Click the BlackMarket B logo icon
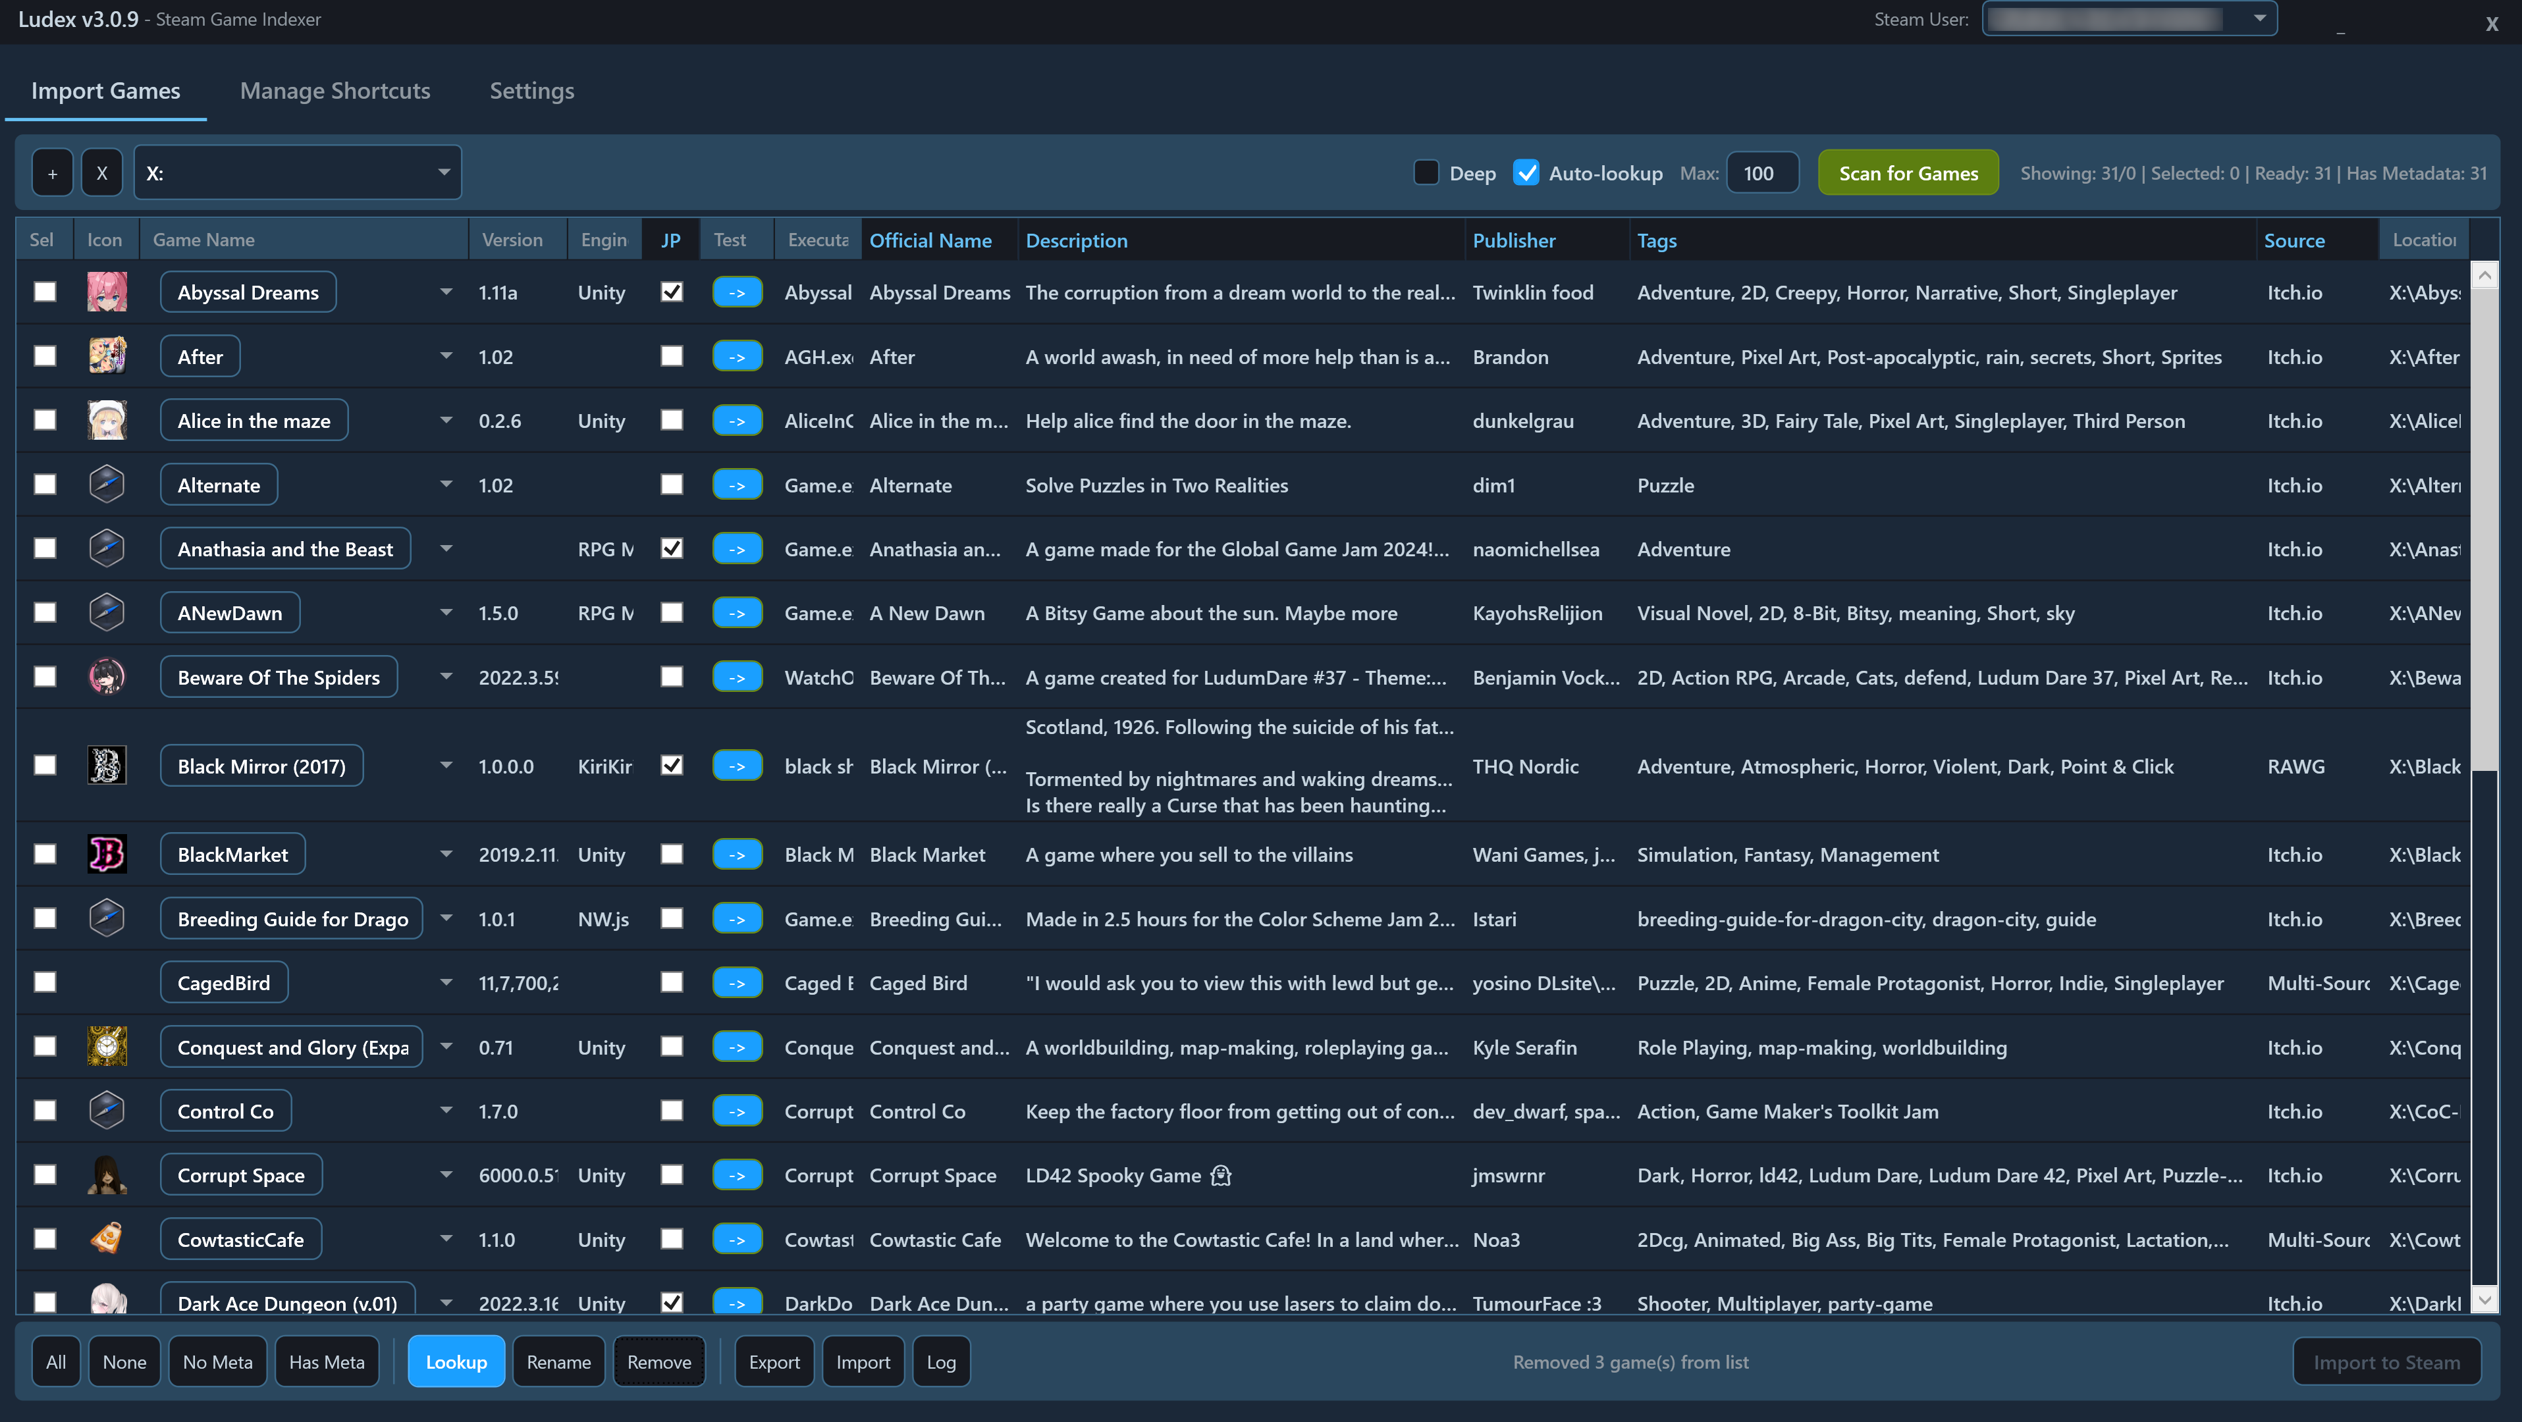 (x=107, y=853)
